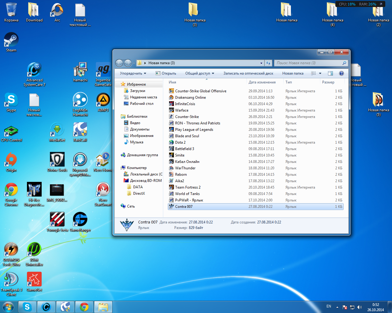The image size is (392, 313).
Task: Sort by the Размер column header
Action: point(332,82)
